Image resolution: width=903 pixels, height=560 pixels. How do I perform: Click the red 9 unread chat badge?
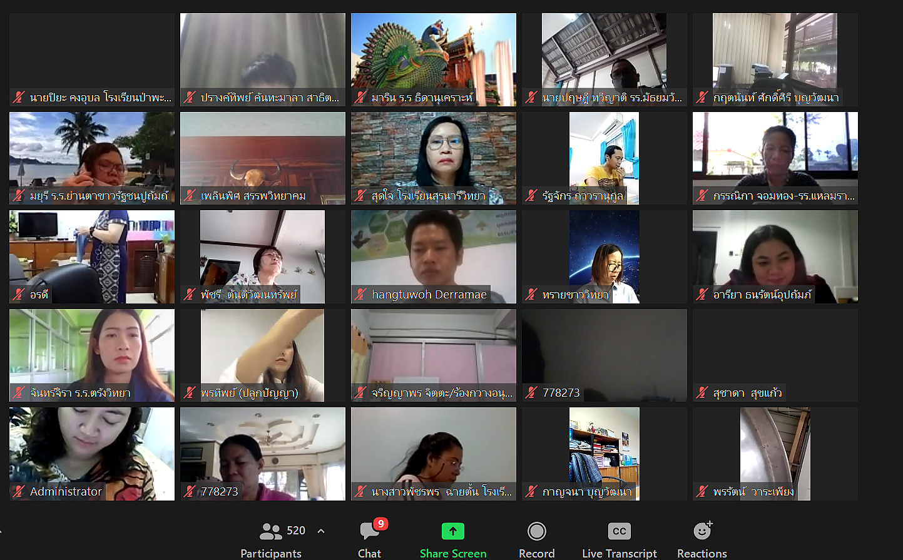380,524
